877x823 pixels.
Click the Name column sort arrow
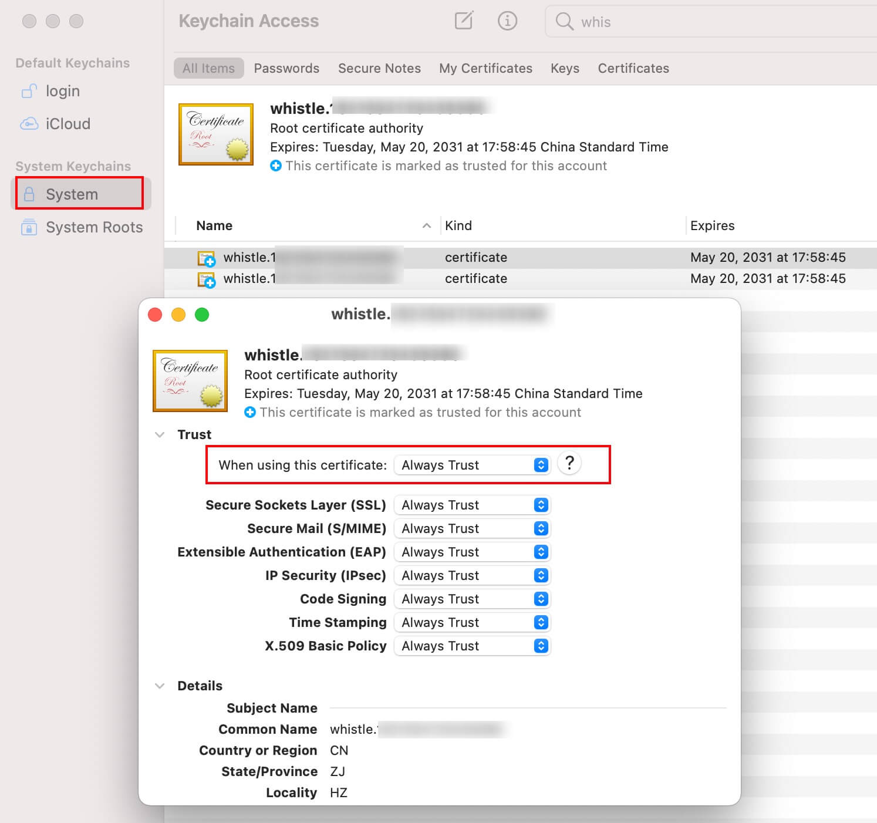(427, 226)
